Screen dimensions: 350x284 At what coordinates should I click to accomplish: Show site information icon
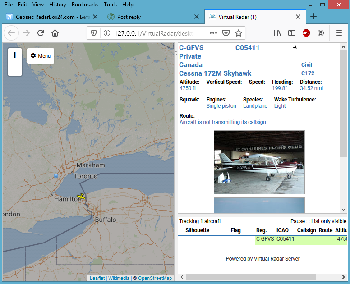(107, 33)
